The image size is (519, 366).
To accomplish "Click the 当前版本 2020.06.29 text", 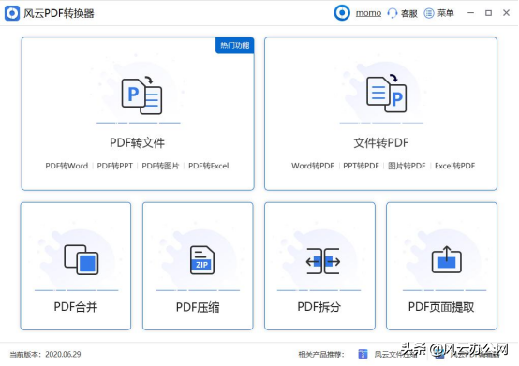I will 45,355.
